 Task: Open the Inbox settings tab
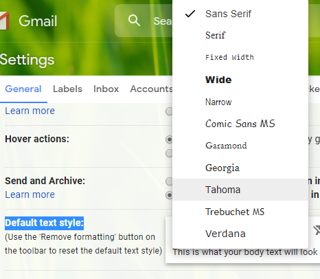pos(106,89)
